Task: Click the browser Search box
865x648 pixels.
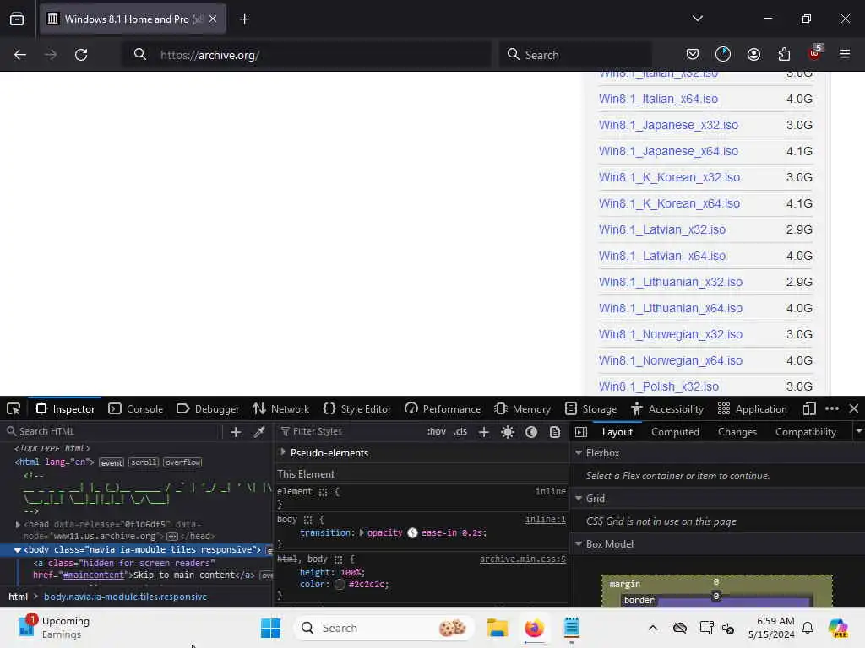Action: pyautogui.click(x=575, y=55)
